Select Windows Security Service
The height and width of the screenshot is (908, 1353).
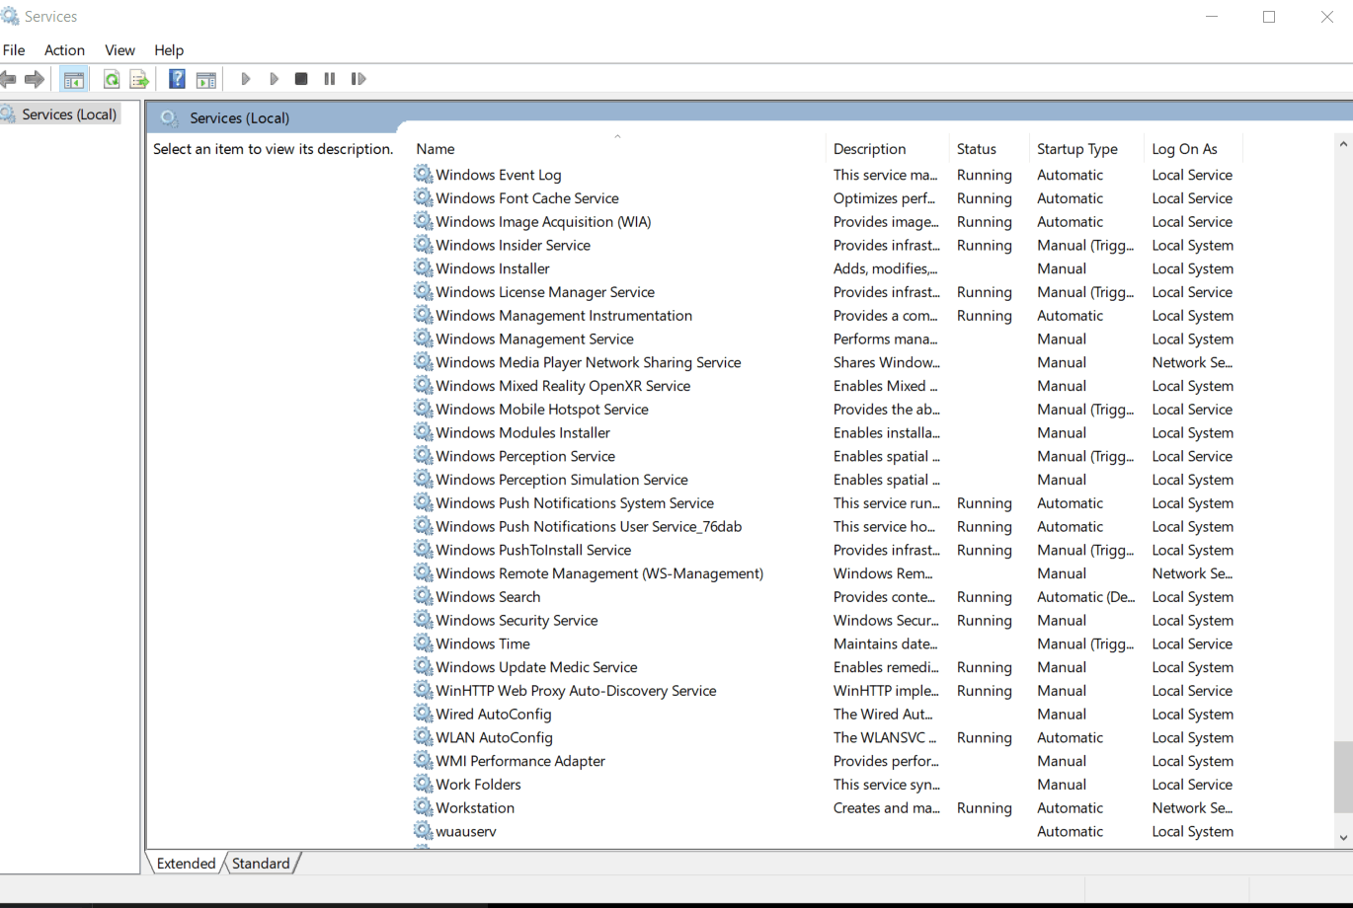[x=517, y=621]
